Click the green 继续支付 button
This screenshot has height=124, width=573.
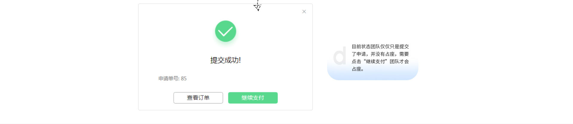coord(253,98)
